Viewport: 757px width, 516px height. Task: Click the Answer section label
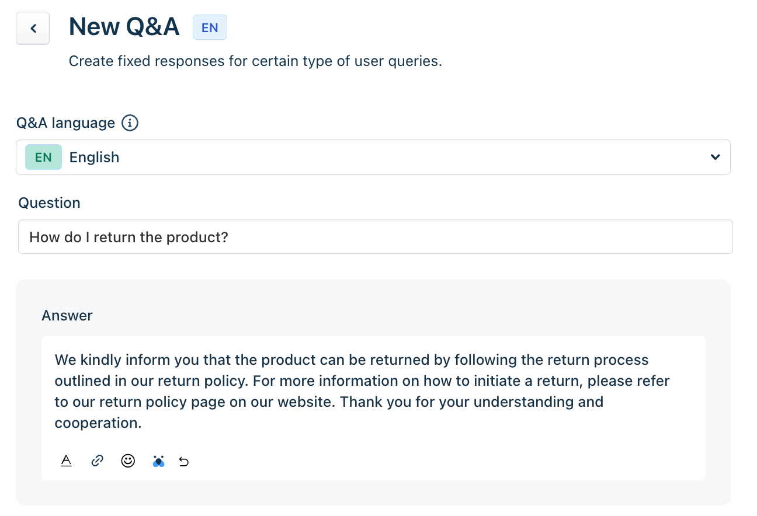(67, 316)
